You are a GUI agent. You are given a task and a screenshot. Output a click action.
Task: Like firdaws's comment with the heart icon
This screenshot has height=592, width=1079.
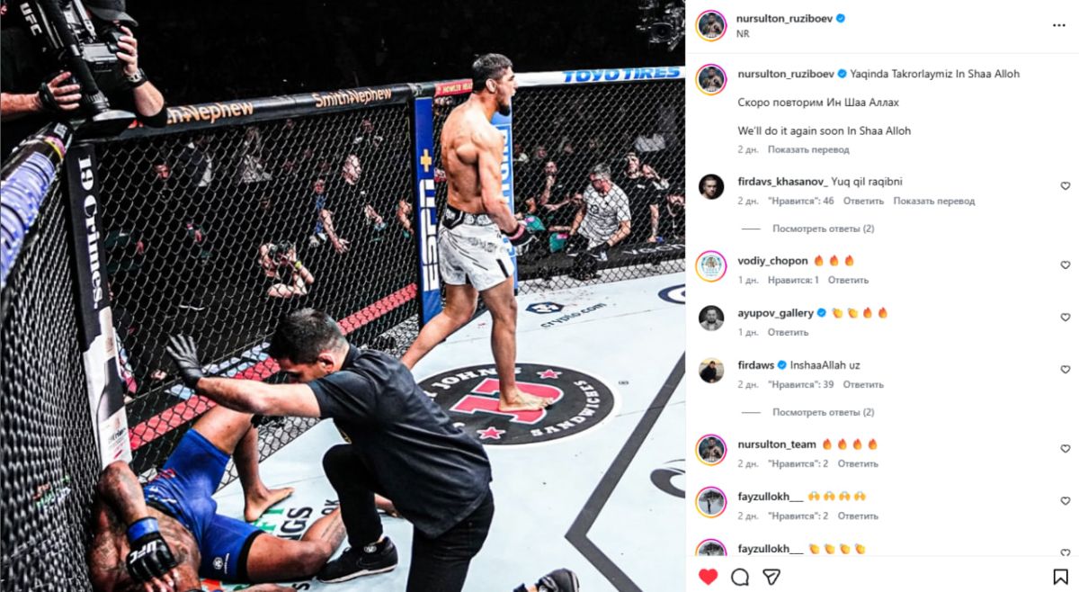1066,370
